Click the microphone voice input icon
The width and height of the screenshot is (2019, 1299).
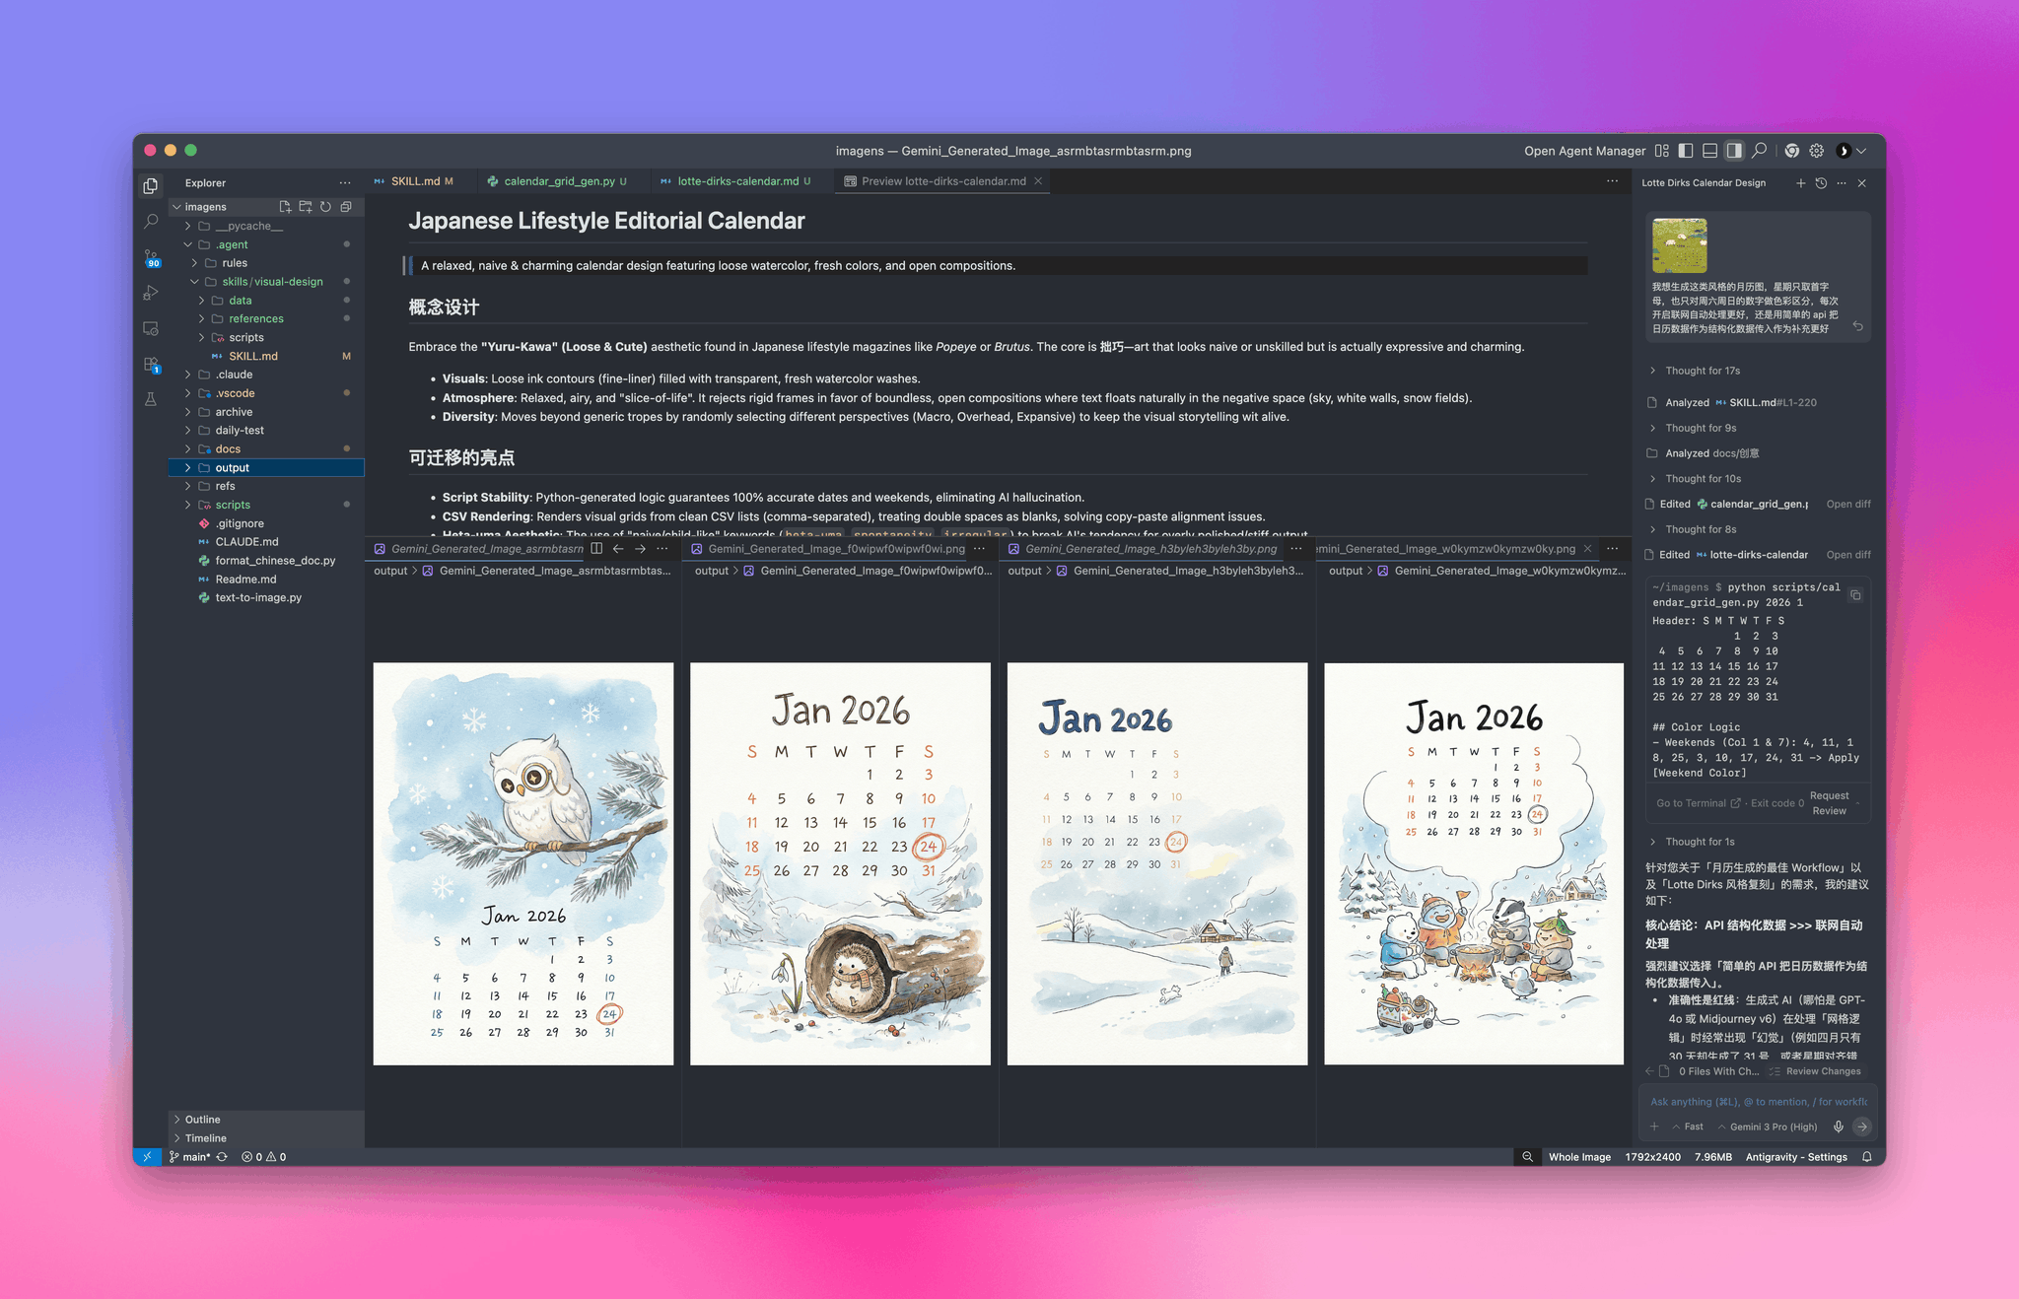click(1838, 1127)
